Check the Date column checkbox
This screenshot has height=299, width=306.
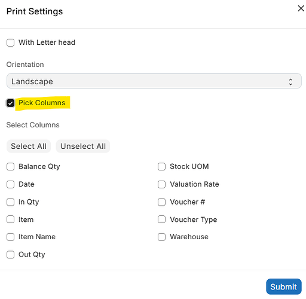(10, 184)
